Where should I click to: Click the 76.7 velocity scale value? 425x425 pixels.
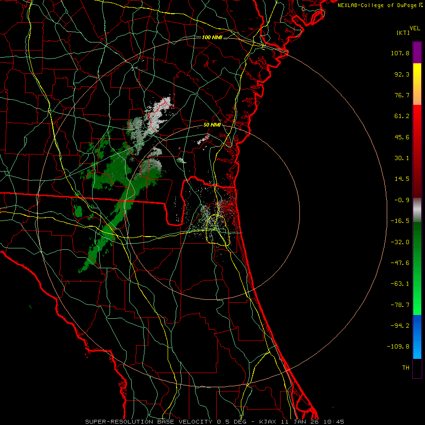click(x=402, y=95)
